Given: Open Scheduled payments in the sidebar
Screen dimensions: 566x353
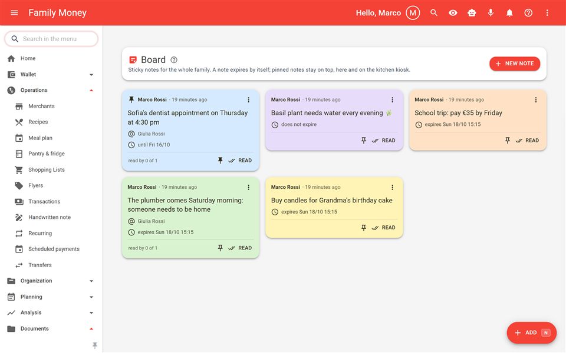Looking at the screenshot, I should click(51, 249).
